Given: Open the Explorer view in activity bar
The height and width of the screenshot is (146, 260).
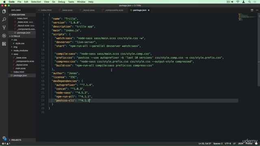Looking at the screenshot, I should [x=4, y=11].
